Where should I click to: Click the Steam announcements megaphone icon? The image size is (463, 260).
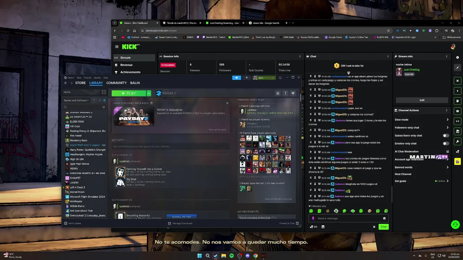pyautogui.click(x=237, y=78)
